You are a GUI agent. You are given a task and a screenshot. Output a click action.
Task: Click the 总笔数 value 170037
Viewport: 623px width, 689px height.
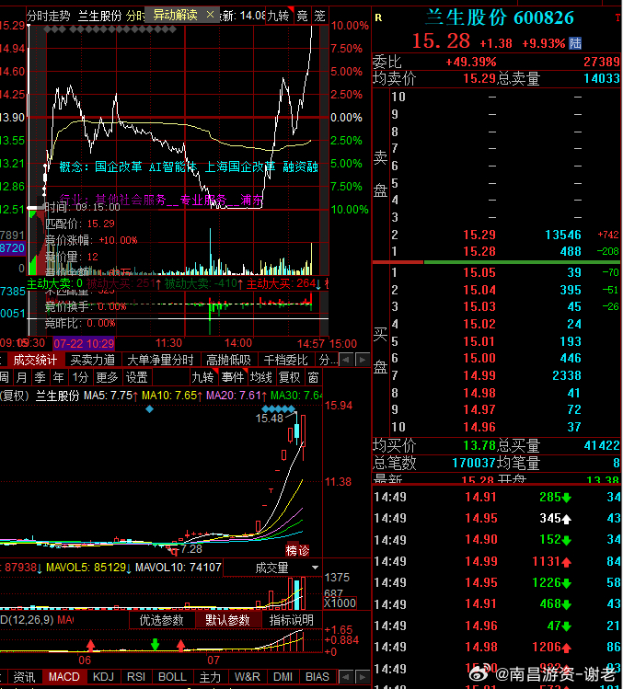(x=474, y=463)
